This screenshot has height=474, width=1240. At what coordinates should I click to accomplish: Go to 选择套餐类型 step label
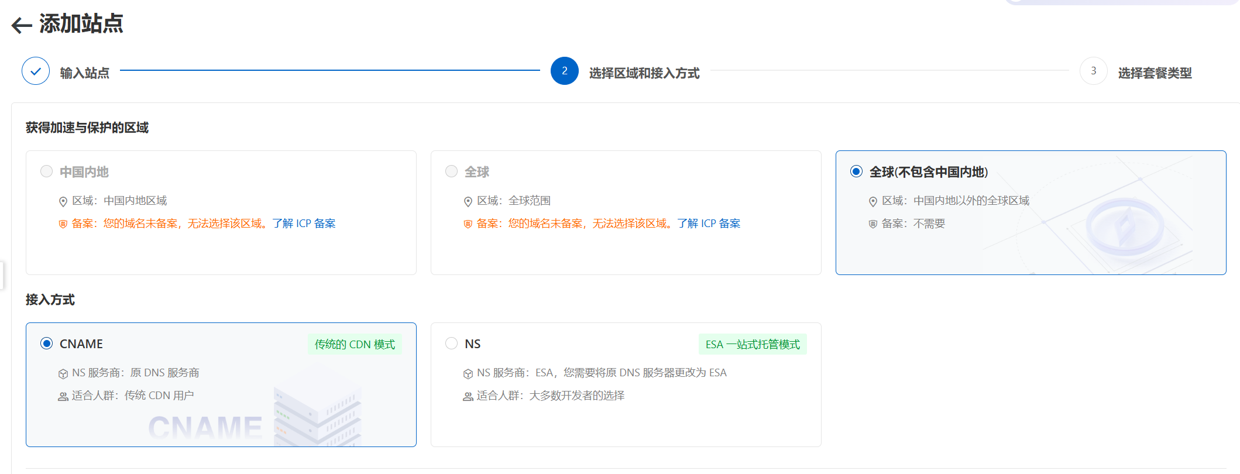click(1154, 73)
